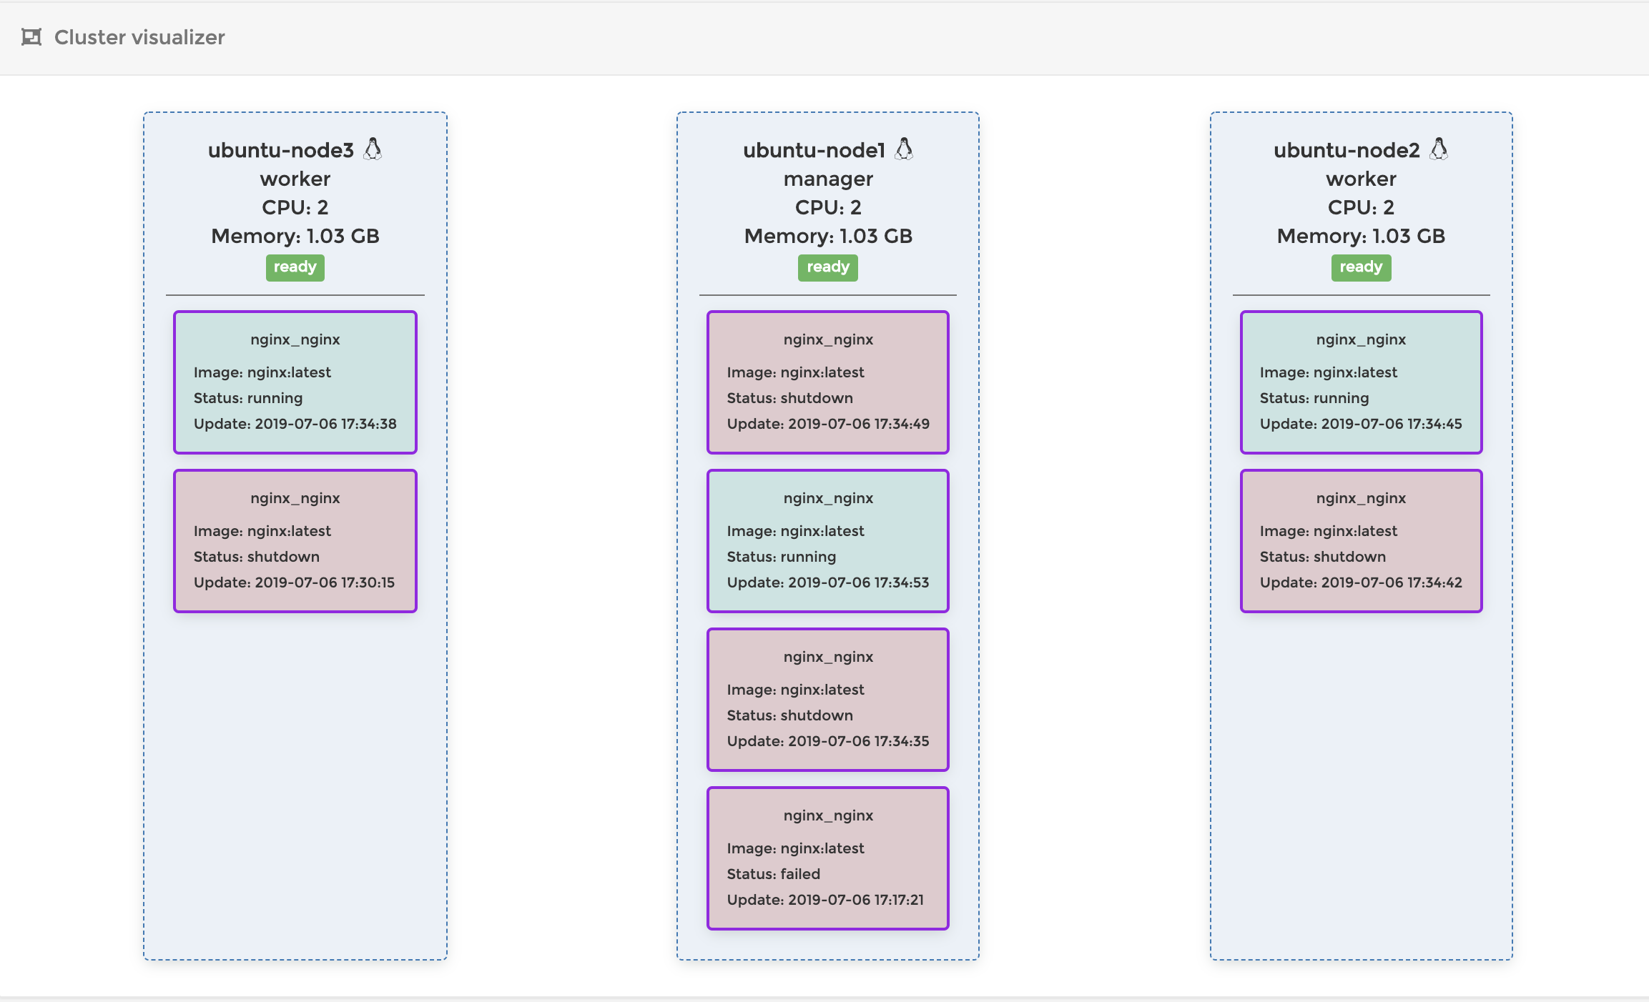Screen dimensions: 1649x1002
Task: Select the shutdown task updated at 17:34:35
Action: pos(827,700)
